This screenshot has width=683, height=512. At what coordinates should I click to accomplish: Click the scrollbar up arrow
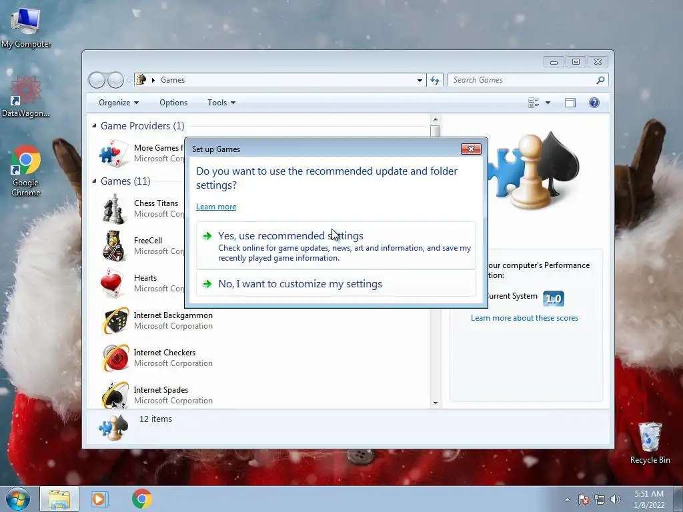coord(435,119)
